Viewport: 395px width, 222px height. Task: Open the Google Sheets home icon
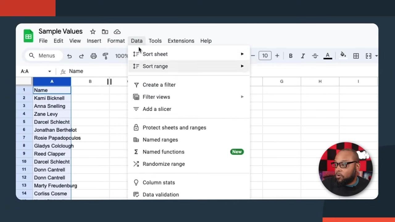(x=28, y=36)
